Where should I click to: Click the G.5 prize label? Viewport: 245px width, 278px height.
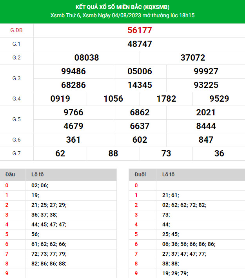click(16, 119)
